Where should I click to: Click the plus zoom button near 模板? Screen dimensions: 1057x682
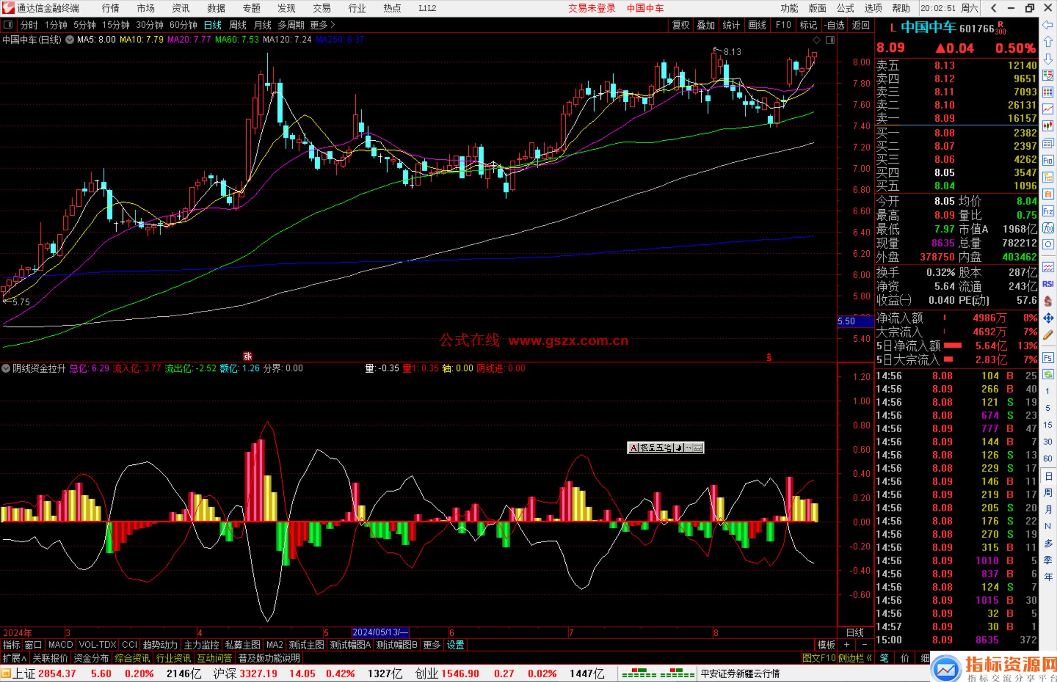coord(847,645)
